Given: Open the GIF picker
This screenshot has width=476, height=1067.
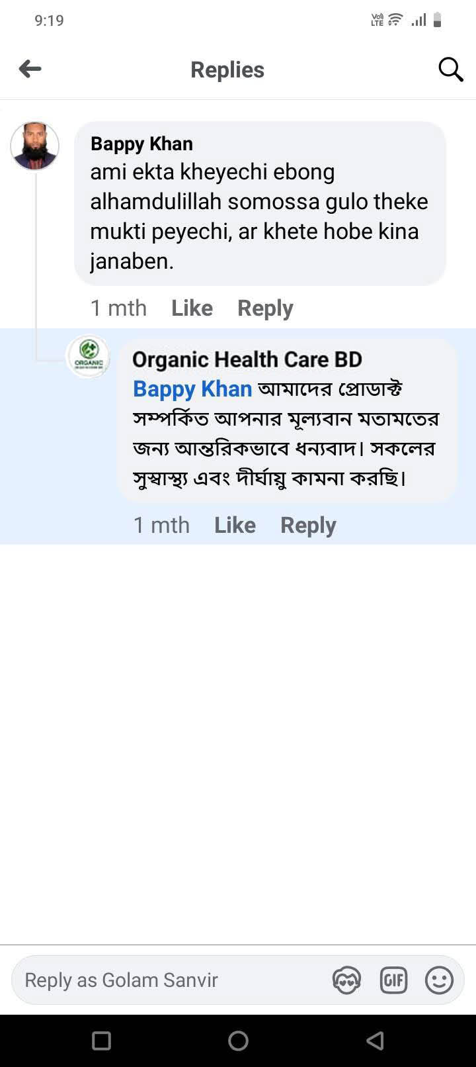Looking at the screenshot, I should pyautogui.click(x=393, y=980).
